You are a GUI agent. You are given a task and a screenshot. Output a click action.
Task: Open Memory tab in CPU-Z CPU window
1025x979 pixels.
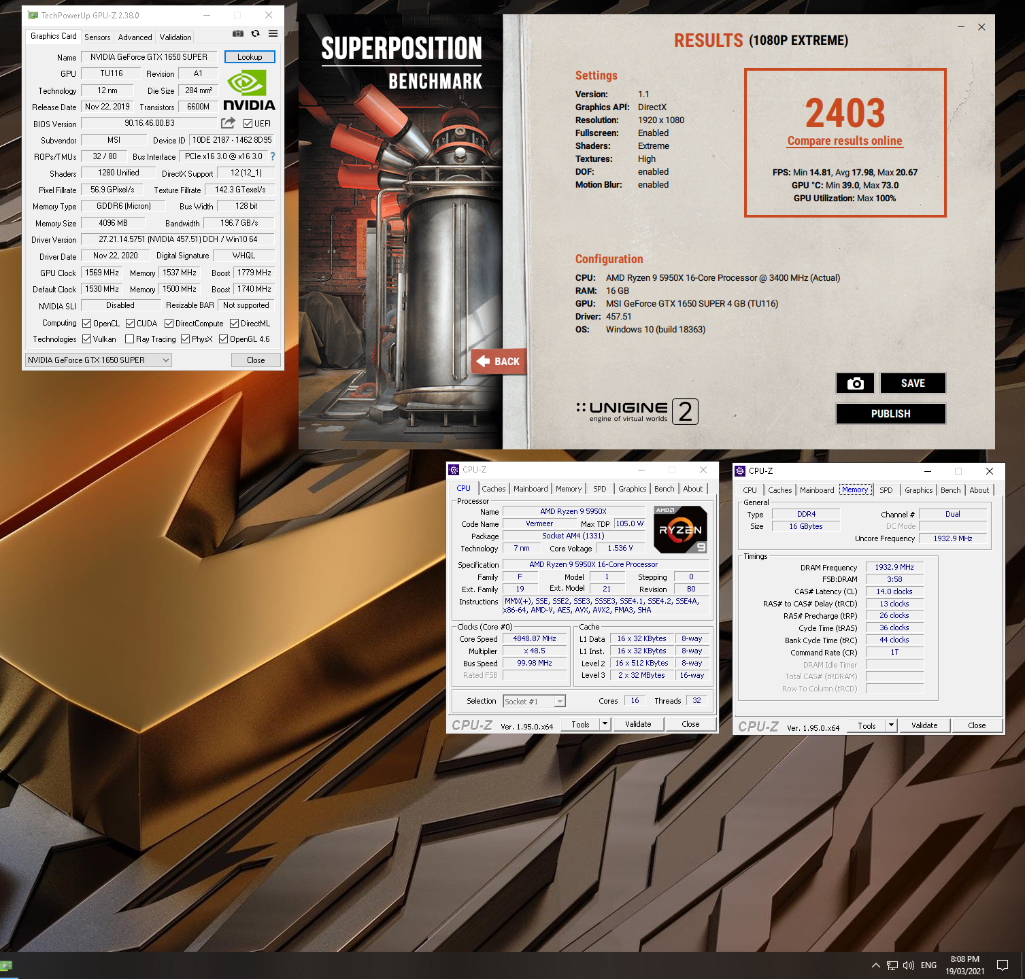[x=569, y=489]
